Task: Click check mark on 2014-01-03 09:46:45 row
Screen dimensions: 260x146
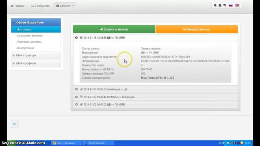Action: pyautogui.click(x=81, y=97)
